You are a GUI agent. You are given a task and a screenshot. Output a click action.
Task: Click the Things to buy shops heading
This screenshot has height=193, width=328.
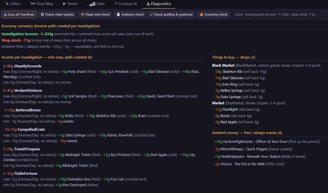[x=233, y=57]
